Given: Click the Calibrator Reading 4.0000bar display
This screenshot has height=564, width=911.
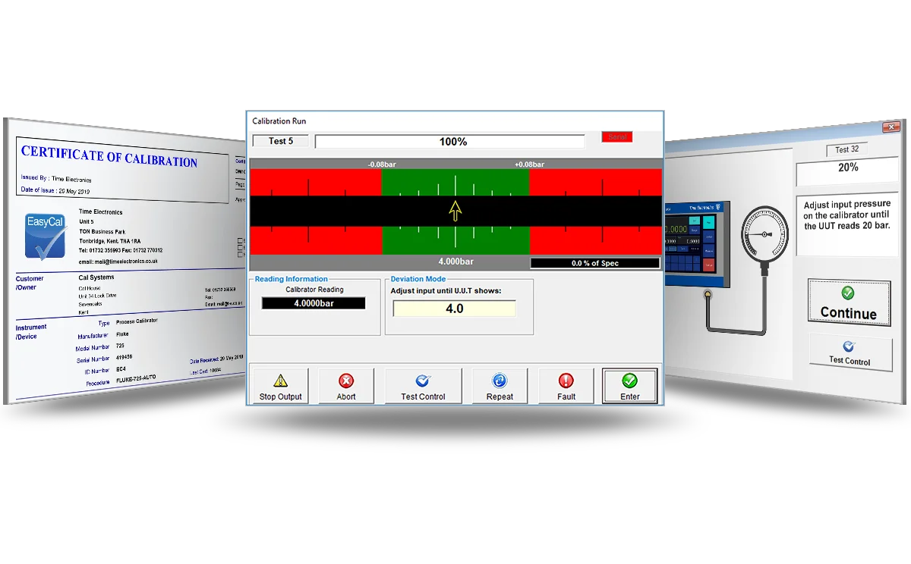Looking at the screenshot, I should pos(314,303).
